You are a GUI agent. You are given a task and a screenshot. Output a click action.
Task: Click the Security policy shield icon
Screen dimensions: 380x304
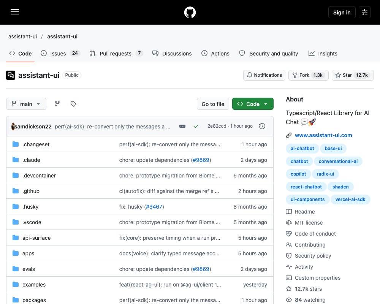click(289, 256)
